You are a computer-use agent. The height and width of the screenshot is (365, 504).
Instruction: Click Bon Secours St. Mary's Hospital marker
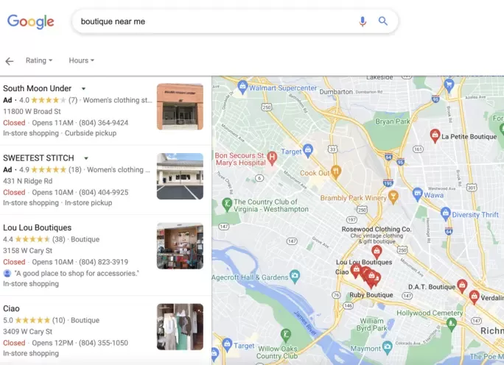(272, 158)
